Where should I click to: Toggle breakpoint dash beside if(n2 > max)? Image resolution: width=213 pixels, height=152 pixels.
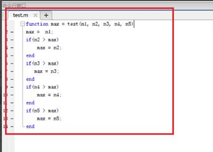click(x=12, y=40)
